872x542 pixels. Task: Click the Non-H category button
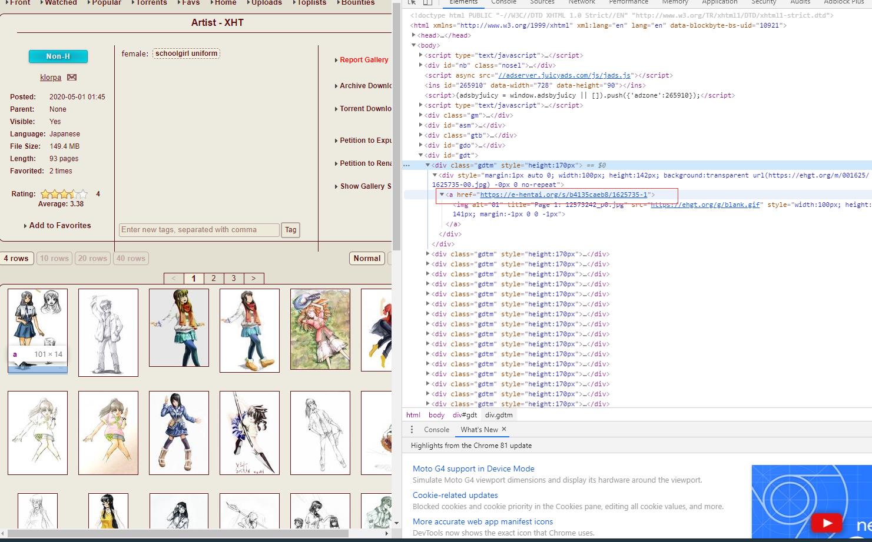58,56
